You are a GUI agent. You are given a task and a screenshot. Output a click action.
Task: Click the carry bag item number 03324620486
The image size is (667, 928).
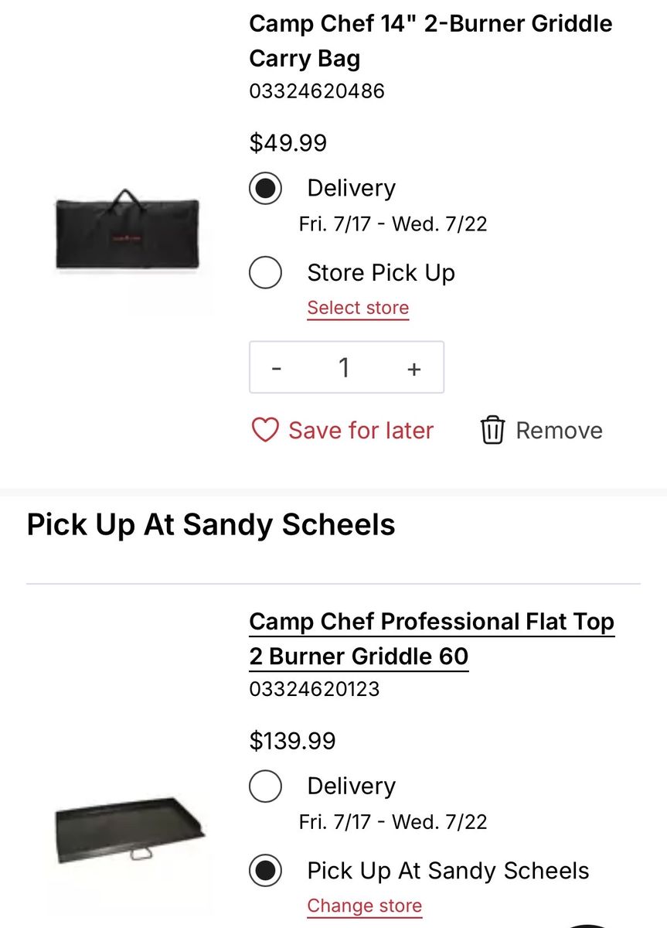tap(317, 91)
